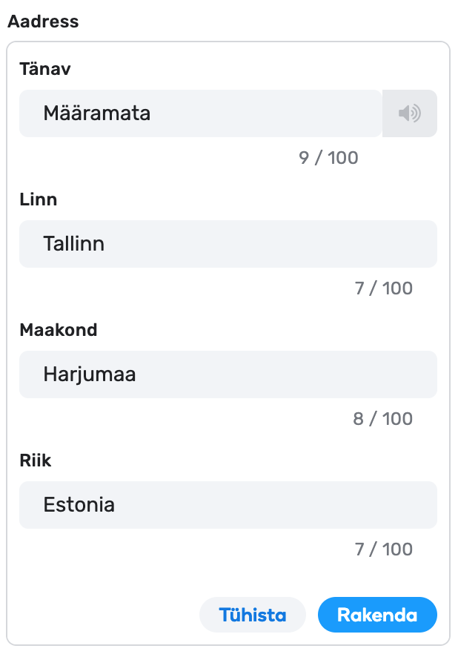Click the character counter under Riik field
The image size is (458, 657).
(383, 549)
